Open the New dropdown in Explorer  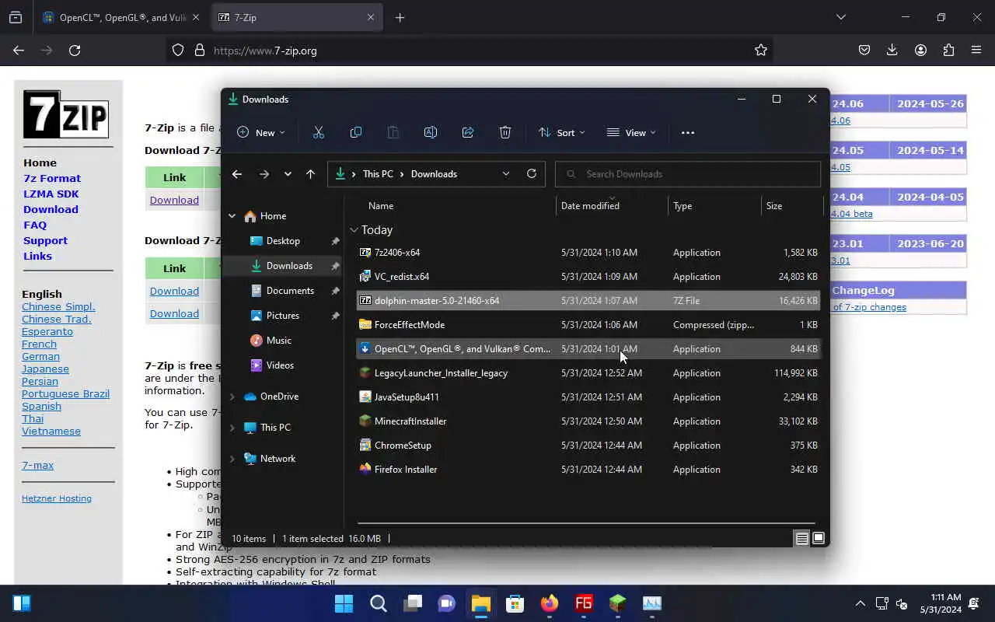(261, 133)
